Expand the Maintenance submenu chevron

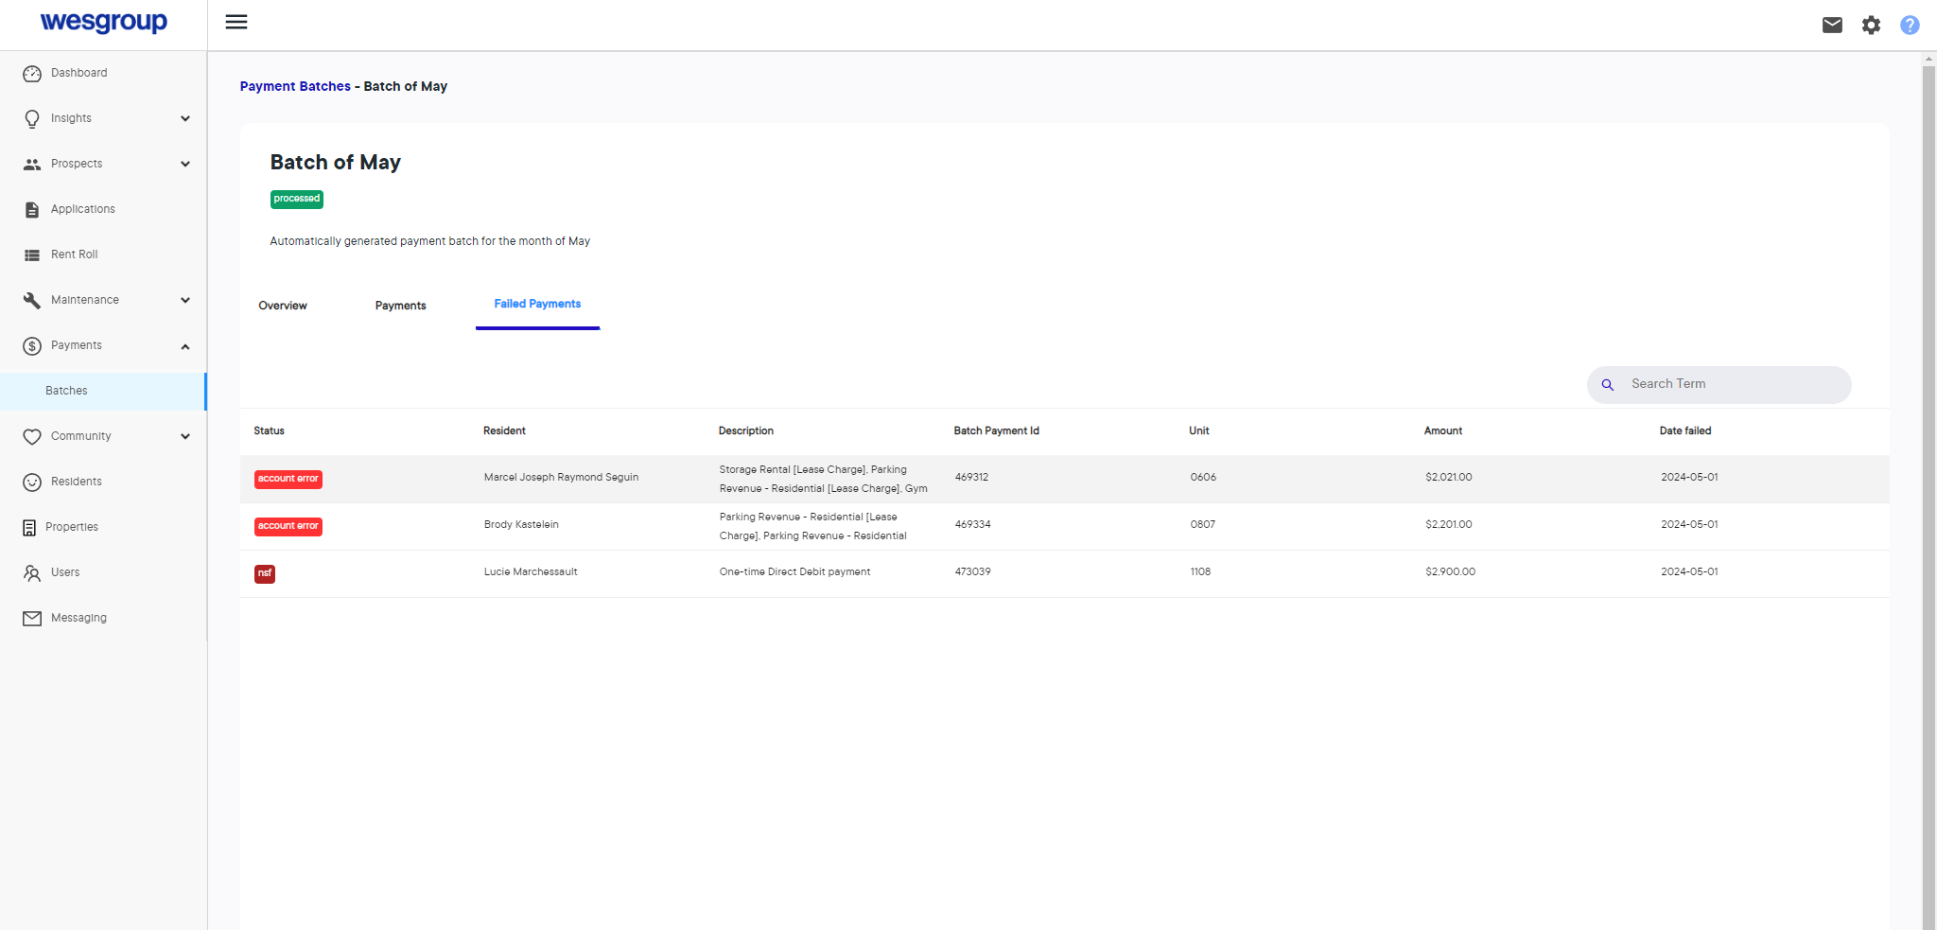pyautogui.click(x=185, y=301)
